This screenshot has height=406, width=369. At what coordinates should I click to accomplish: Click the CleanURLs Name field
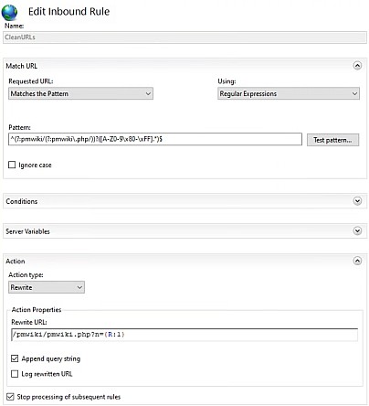pyautogui.click(x=184, y=37)
